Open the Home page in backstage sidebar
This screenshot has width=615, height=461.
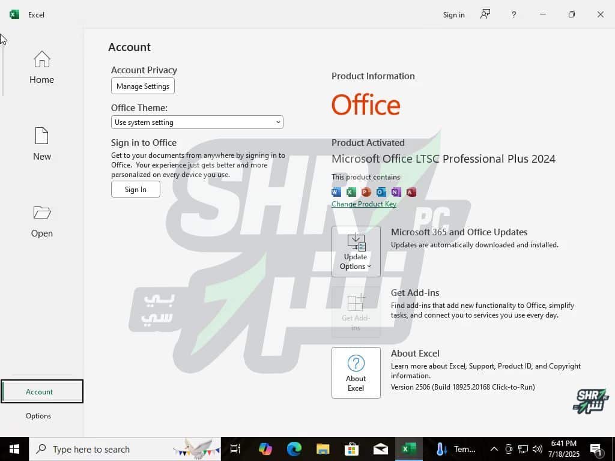41,67
